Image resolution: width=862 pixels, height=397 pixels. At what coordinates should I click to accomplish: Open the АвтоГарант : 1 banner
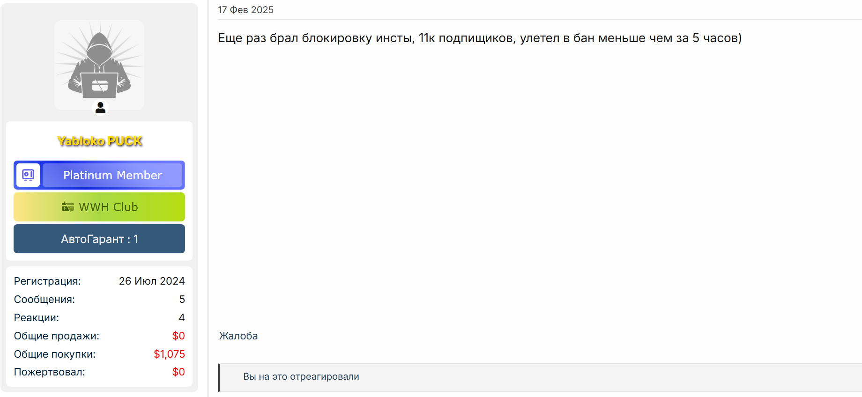[99, 239]
